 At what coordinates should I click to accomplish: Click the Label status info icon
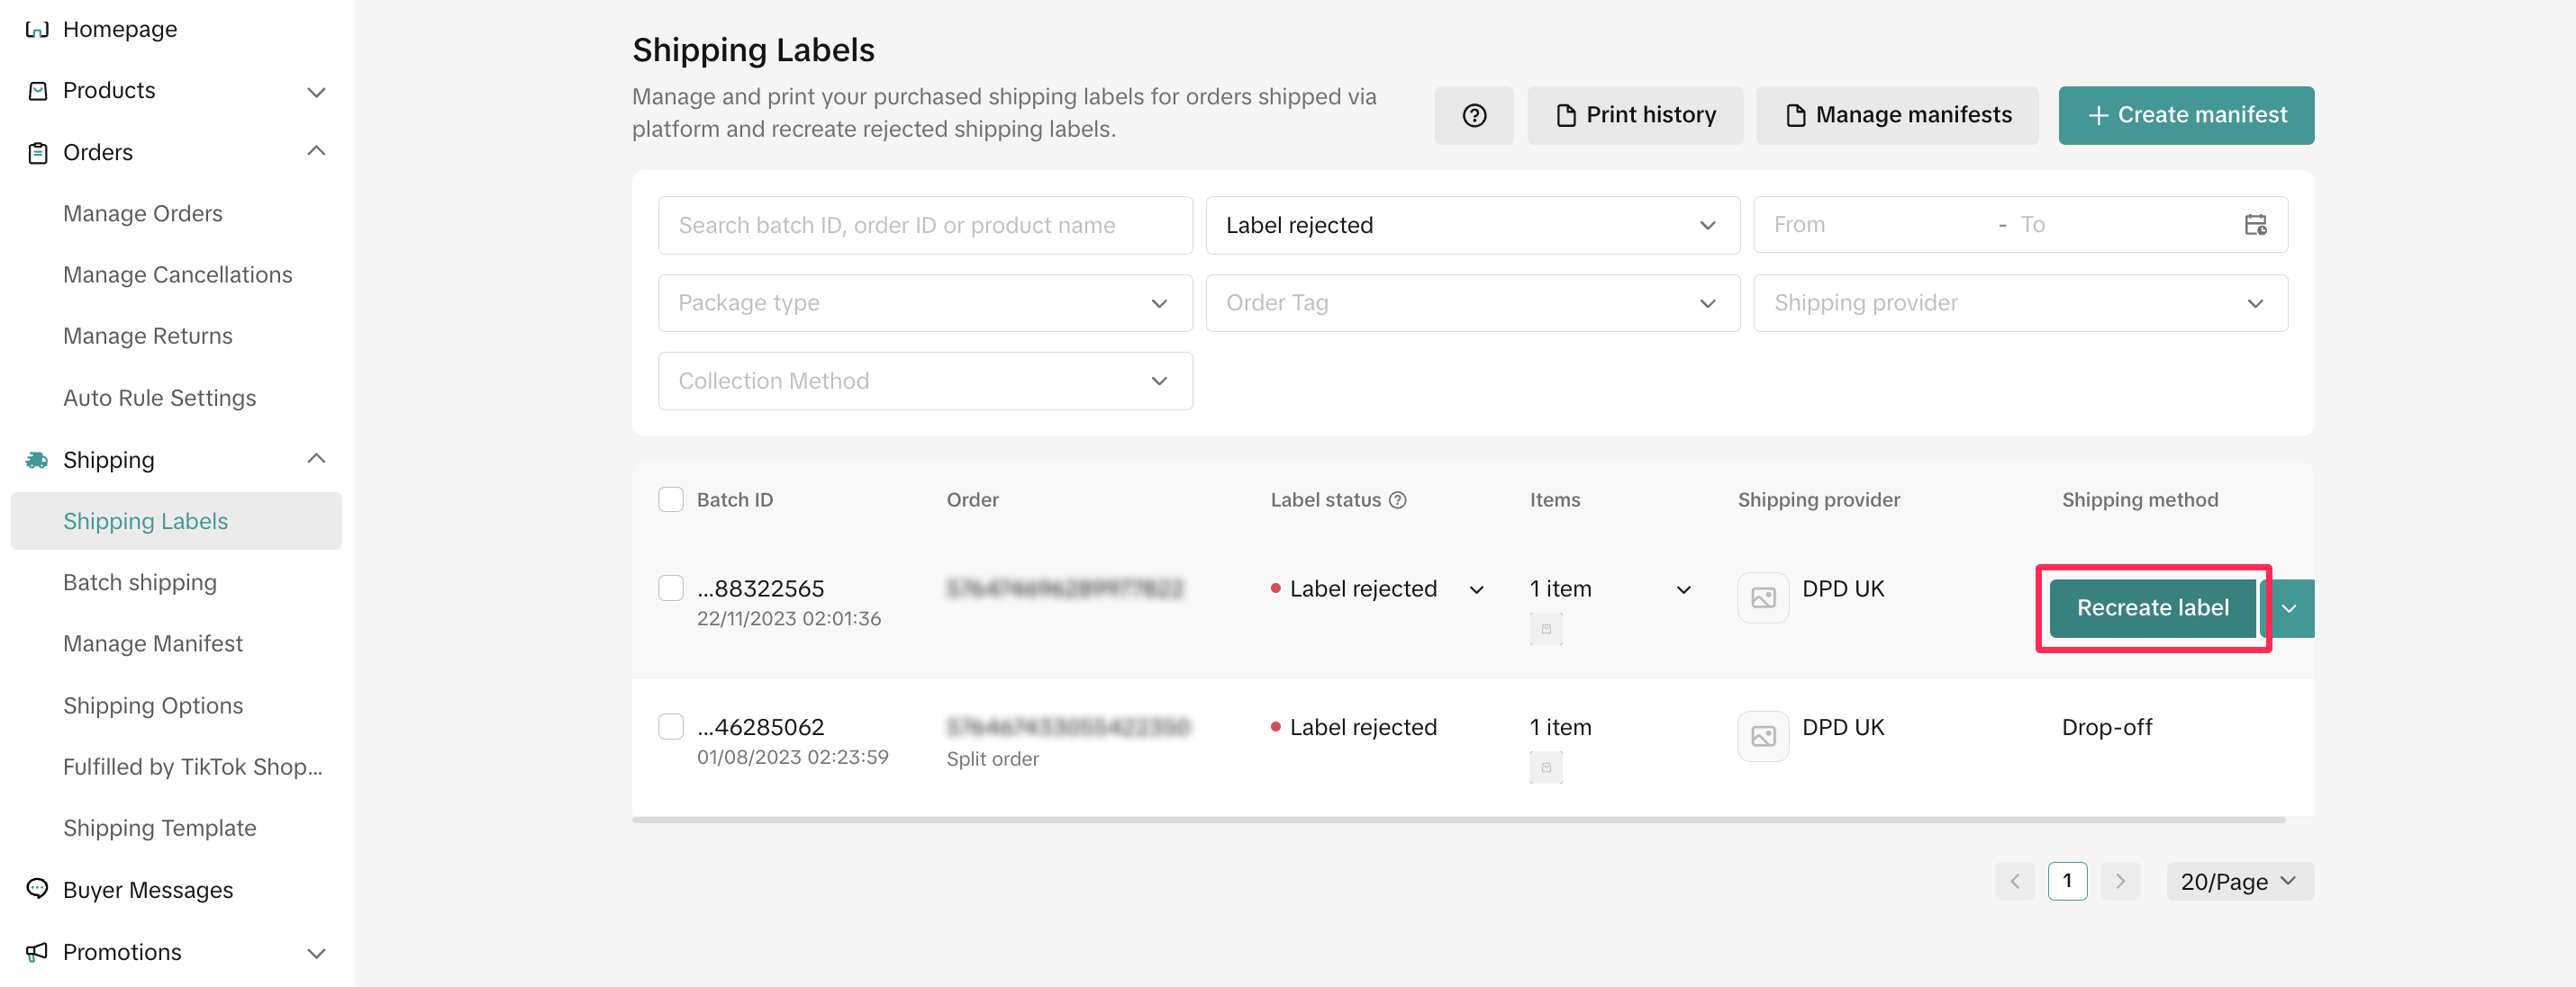1398,500
